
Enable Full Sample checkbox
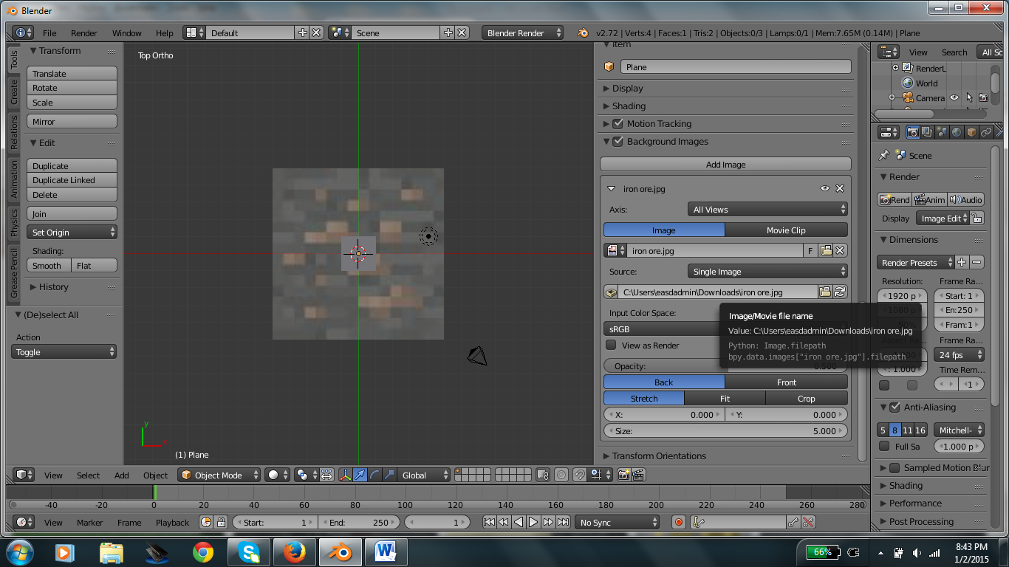click(x=884, y=446)
